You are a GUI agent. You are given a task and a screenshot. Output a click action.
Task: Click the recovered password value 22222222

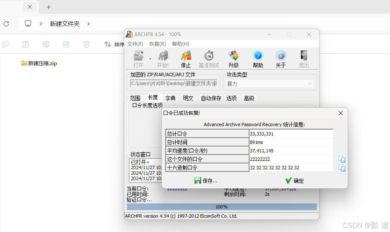[291, 159]
